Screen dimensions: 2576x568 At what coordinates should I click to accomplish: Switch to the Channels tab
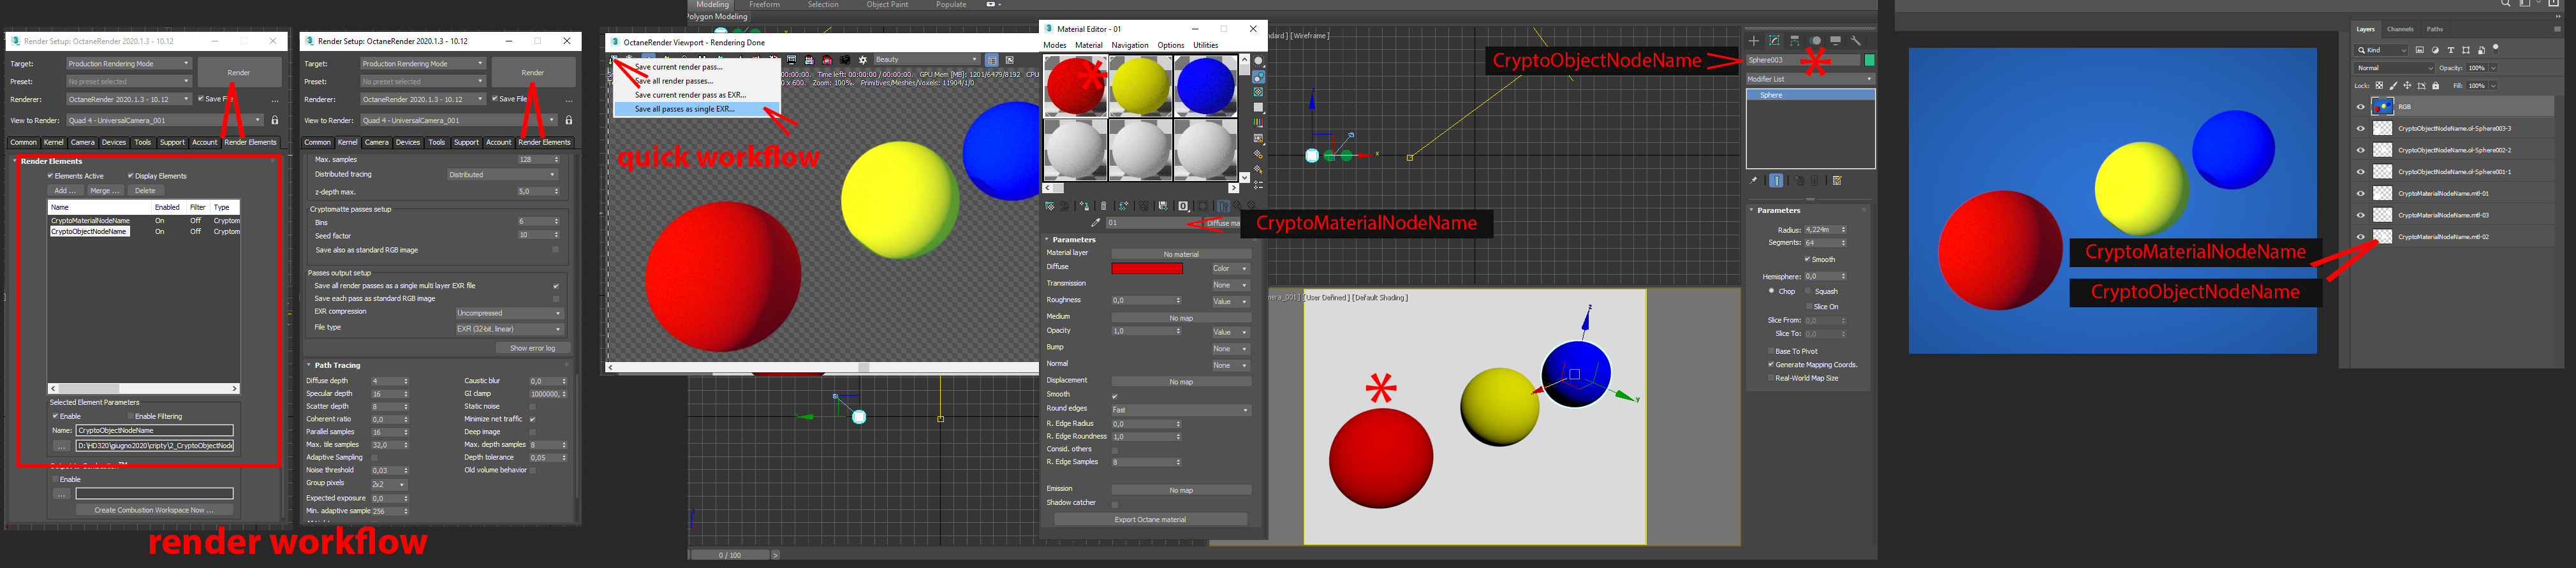pyautogui.click(x=2400, y=29)
